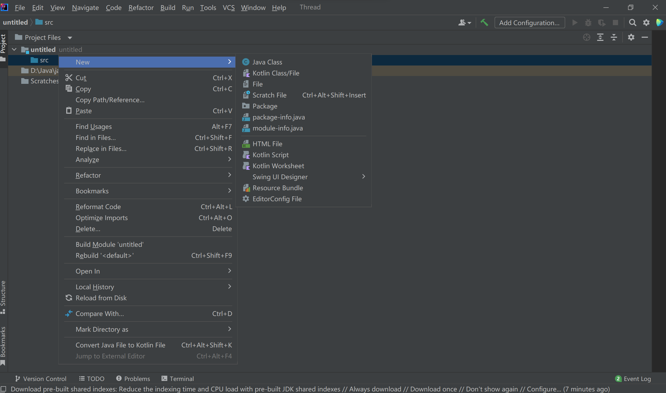This screenshot has width=666, height=393.
Task: Collapse the untitled project tree node
Action: pyautogui.click(x=14, y=50)
